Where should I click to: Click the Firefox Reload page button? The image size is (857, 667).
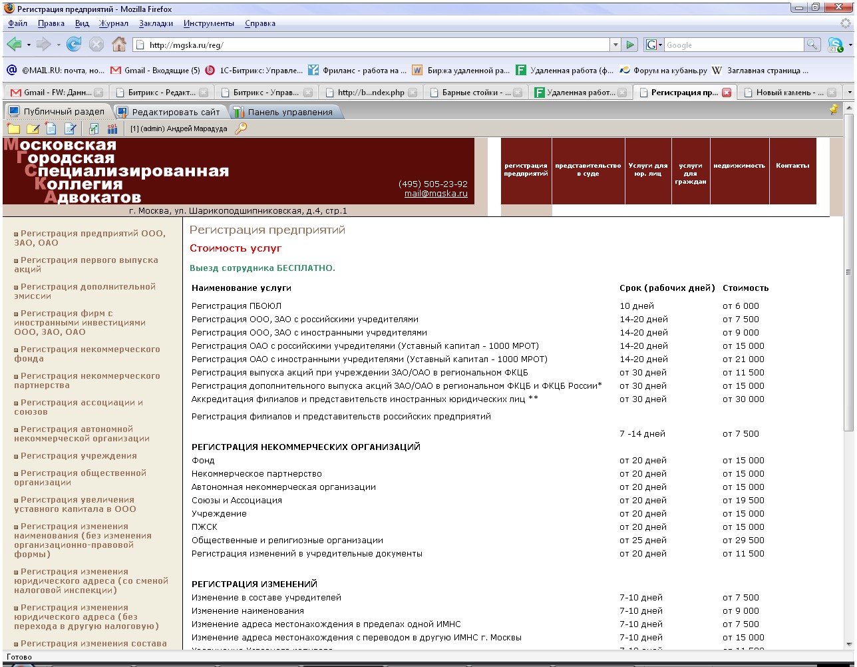coord(74,45)
